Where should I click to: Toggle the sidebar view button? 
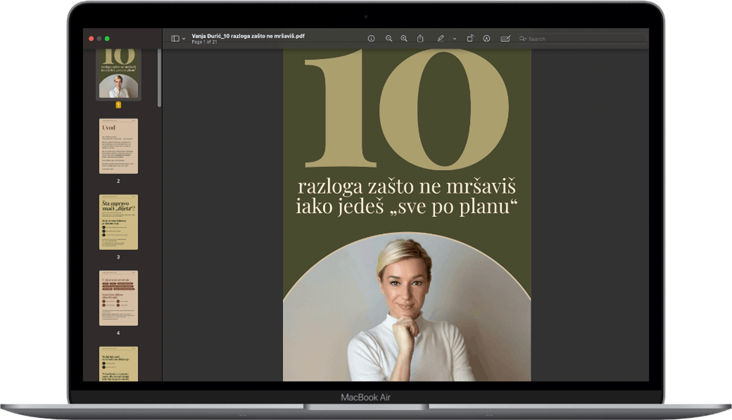pos(175,39)
